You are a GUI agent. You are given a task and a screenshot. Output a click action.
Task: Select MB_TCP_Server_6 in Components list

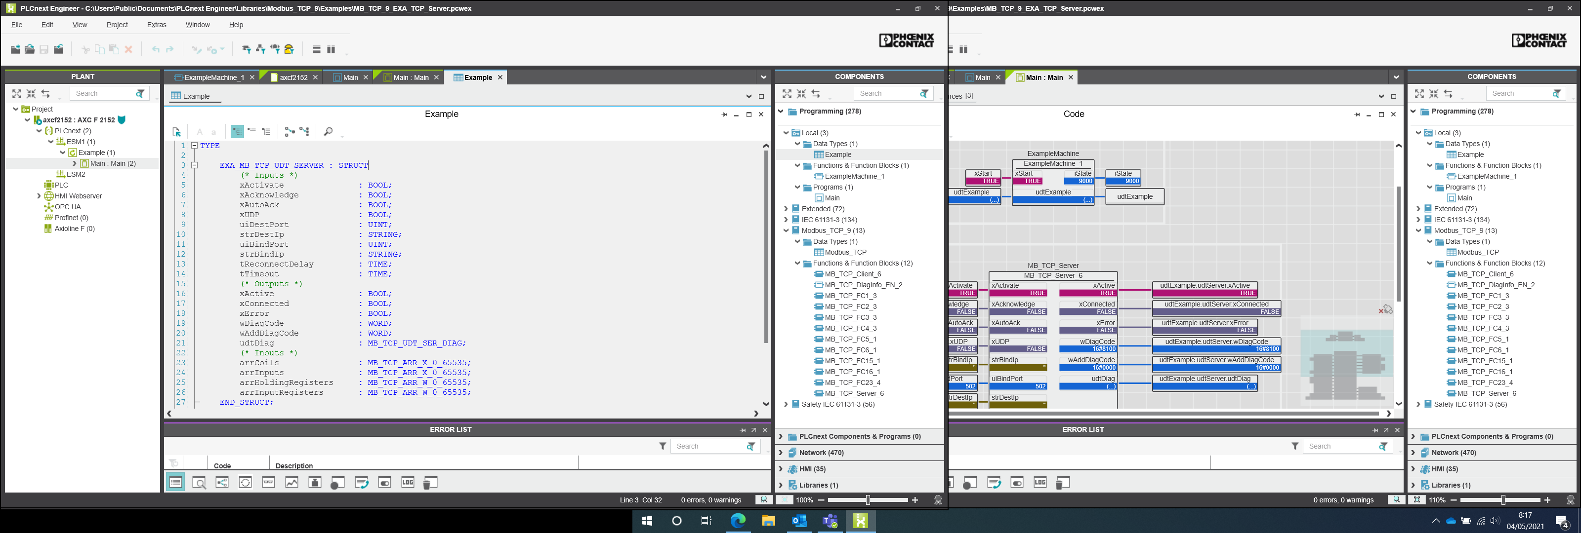pos(854,394)
